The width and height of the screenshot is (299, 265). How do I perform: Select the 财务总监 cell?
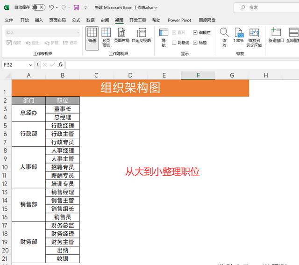point(63,226)
